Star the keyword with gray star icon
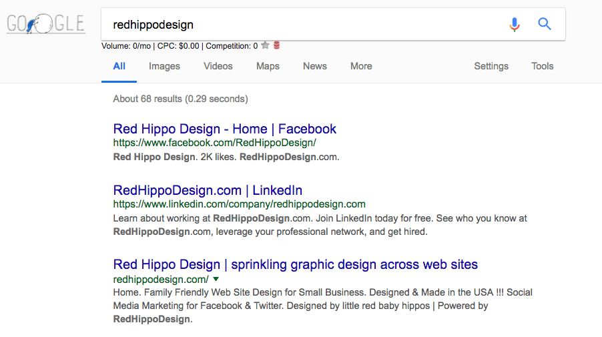The height and width of the screenshot is (337, 602). (265, 45)
